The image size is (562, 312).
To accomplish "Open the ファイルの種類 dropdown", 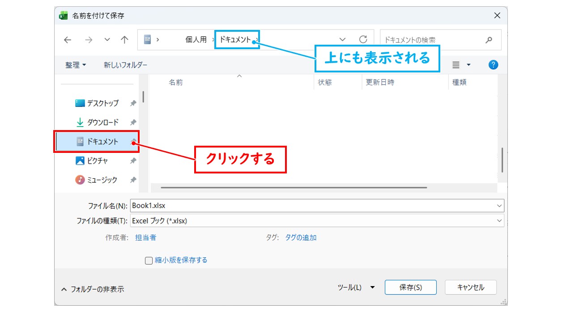I will [500, 220].
